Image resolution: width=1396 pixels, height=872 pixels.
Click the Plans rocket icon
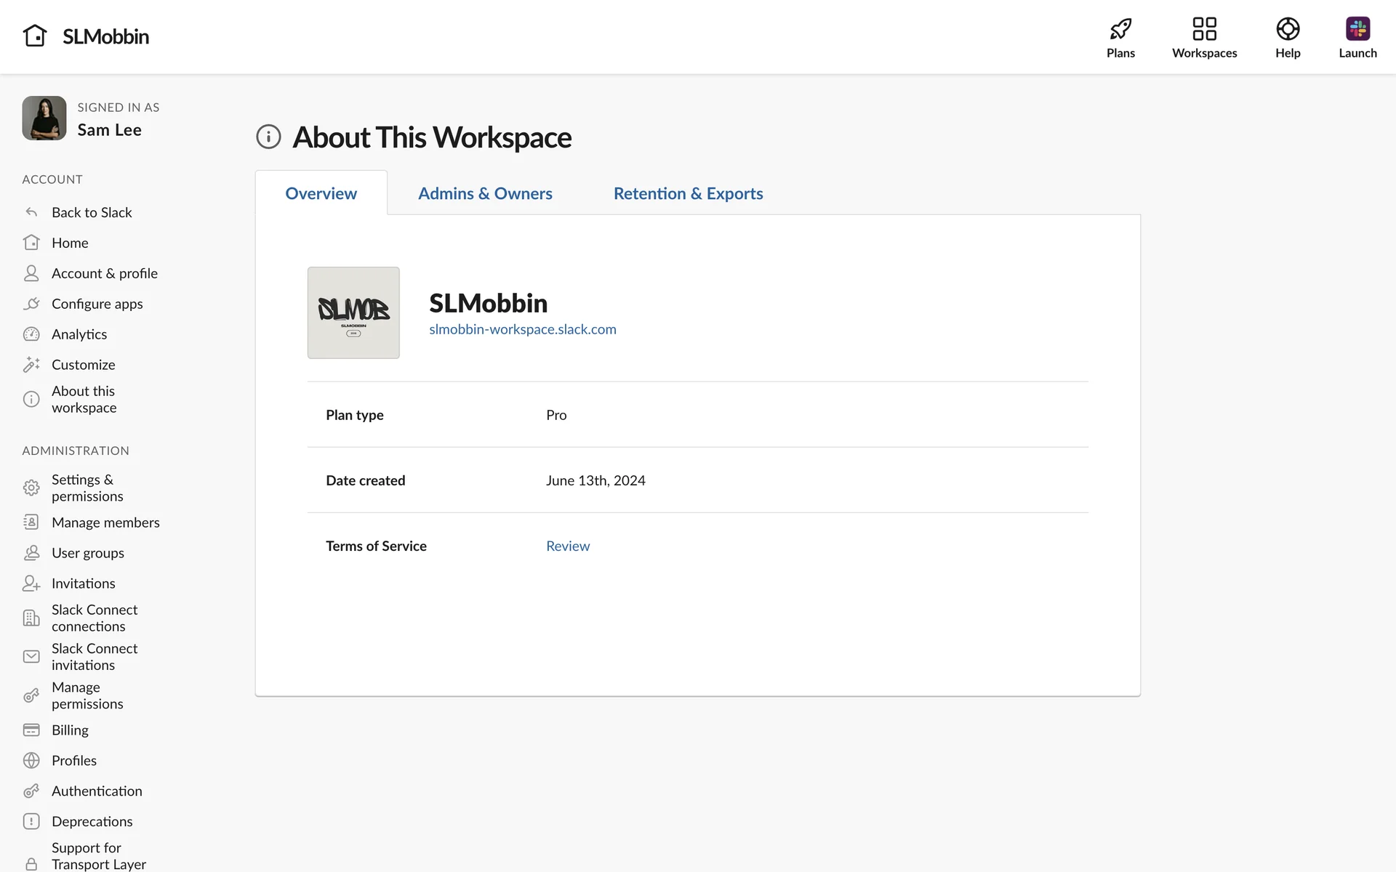(x=1120, y=30)
